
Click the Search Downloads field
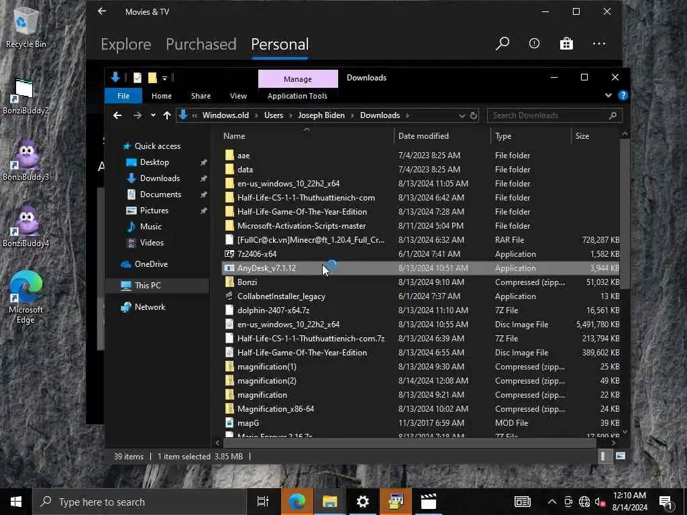click(x=554, y=115)
